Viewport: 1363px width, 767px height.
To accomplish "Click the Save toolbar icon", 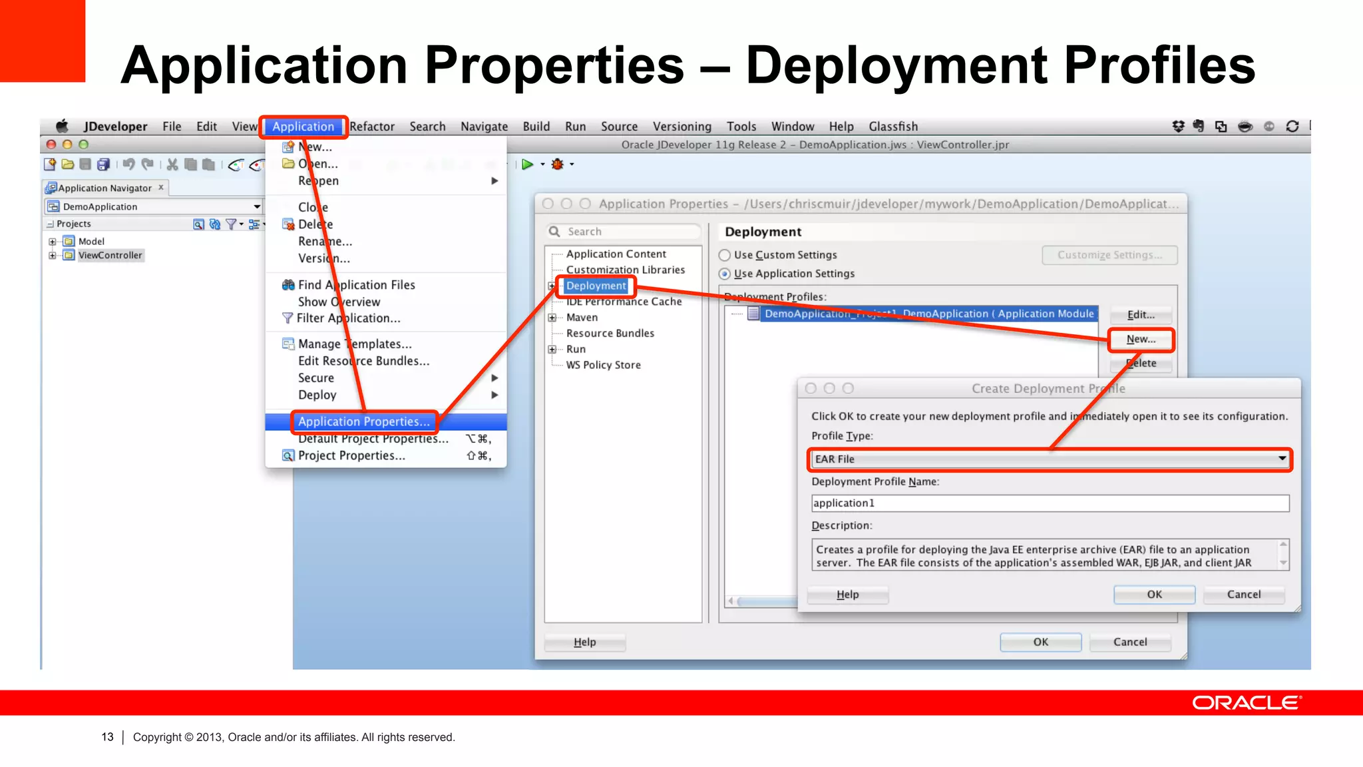I will point(85,164).
